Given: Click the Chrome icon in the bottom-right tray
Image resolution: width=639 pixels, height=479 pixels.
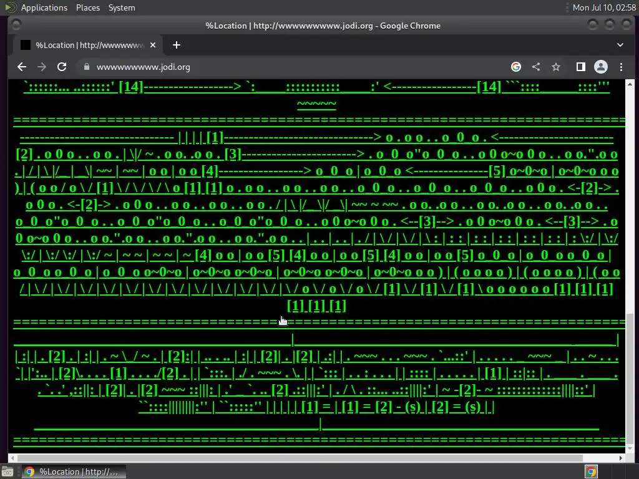Looking at the screenshot, I should click(x=591, y=472).
